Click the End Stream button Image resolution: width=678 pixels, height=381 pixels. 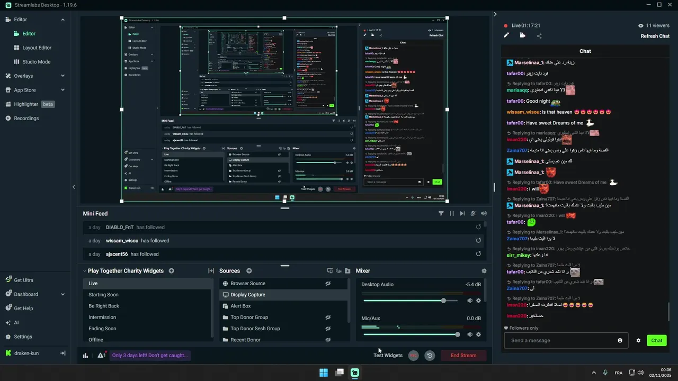pos(463,356)
